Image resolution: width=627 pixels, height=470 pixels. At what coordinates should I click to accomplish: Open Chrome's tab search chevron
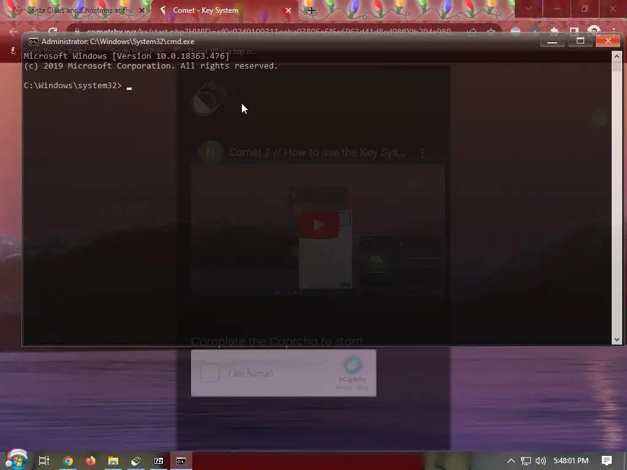point(528,9)
